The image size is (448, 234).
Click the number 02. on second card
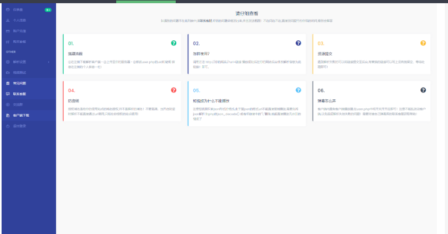[196, 44]
